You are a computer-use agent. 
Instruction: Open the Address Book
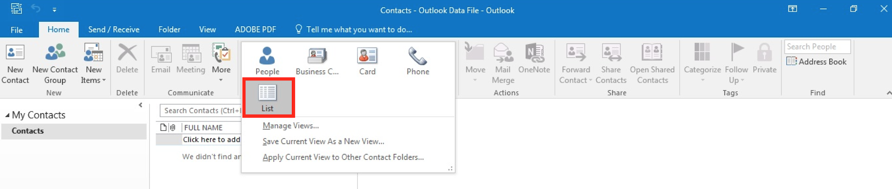pos(817,62)
